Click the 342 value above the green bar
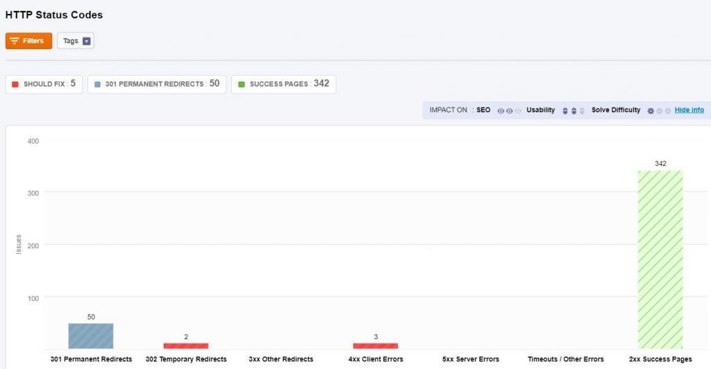The width and height of the screenshot is (711, 369). click(x=660, y=164)
